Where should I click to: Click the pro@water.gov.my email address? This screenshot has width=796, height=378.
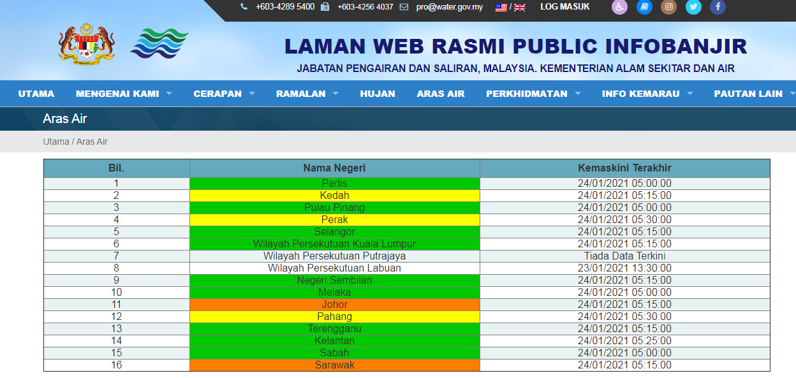point(450,7)
